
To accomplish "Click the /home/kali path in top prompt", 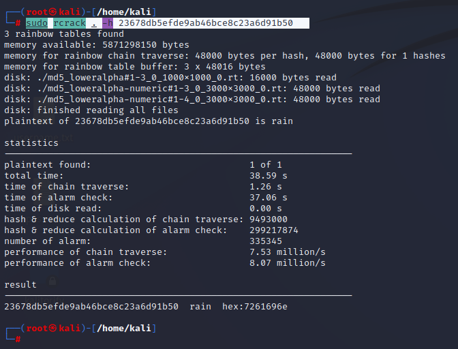I will (x=124, y=12).
